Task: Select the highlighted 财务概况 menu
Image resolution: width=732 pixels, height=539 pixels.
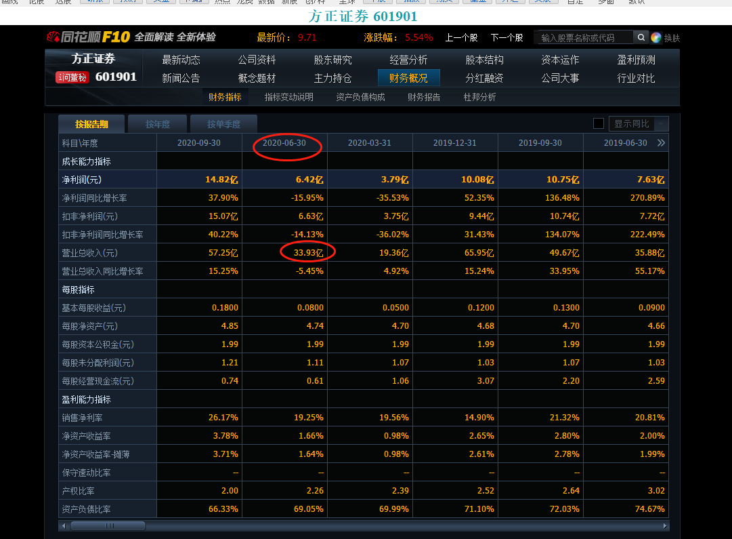Action: pyautogui.click(x=408, y=78)
